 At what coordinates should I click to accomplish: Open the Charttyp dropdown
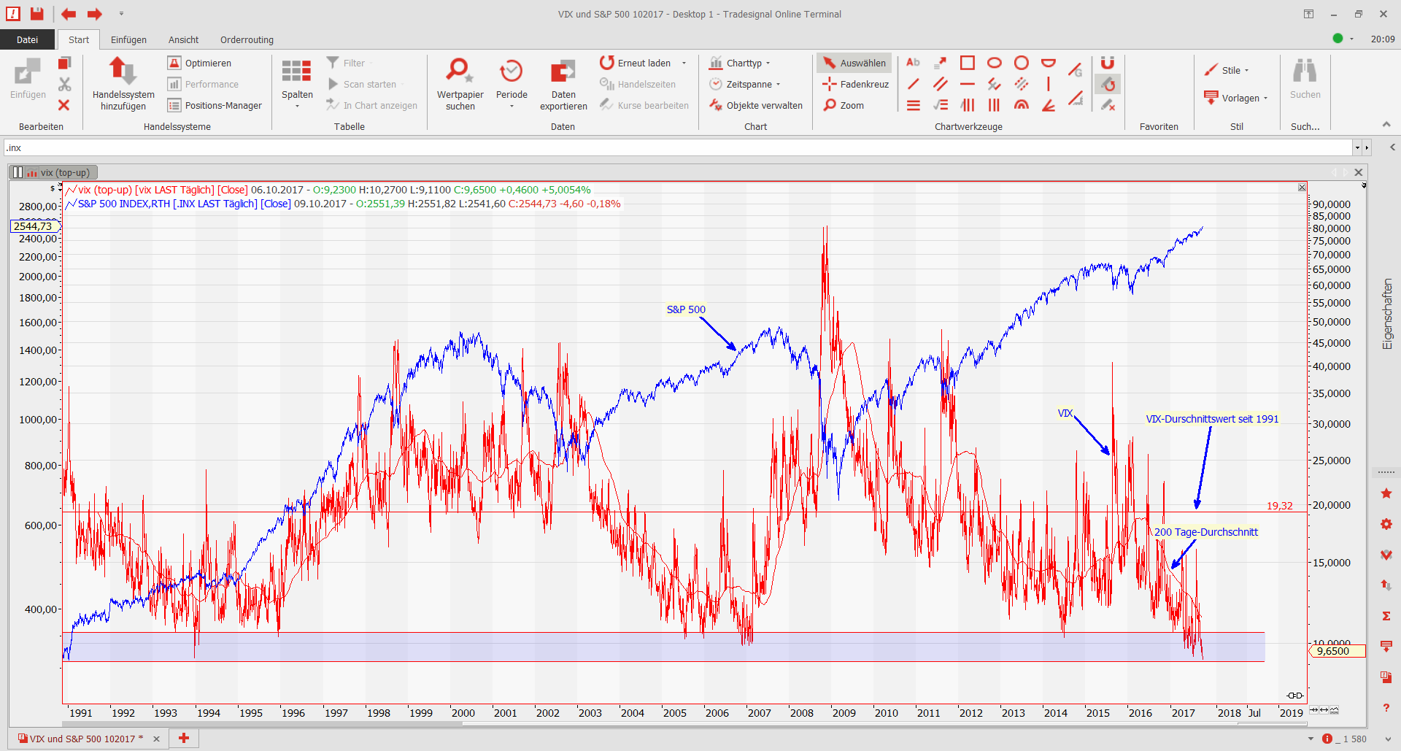pos(741,63)
